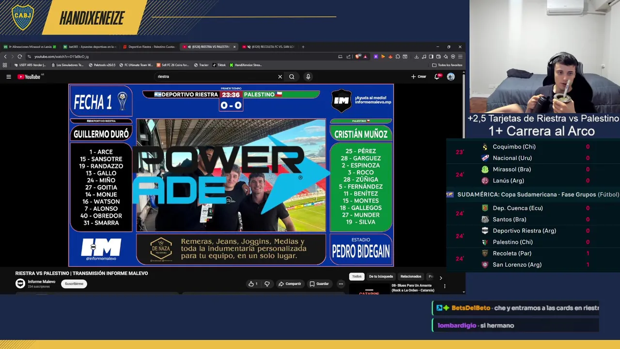Viewport: 620px width, 349px height.
Task: Dislike the video with thumbs down
Action: (267, 284)
